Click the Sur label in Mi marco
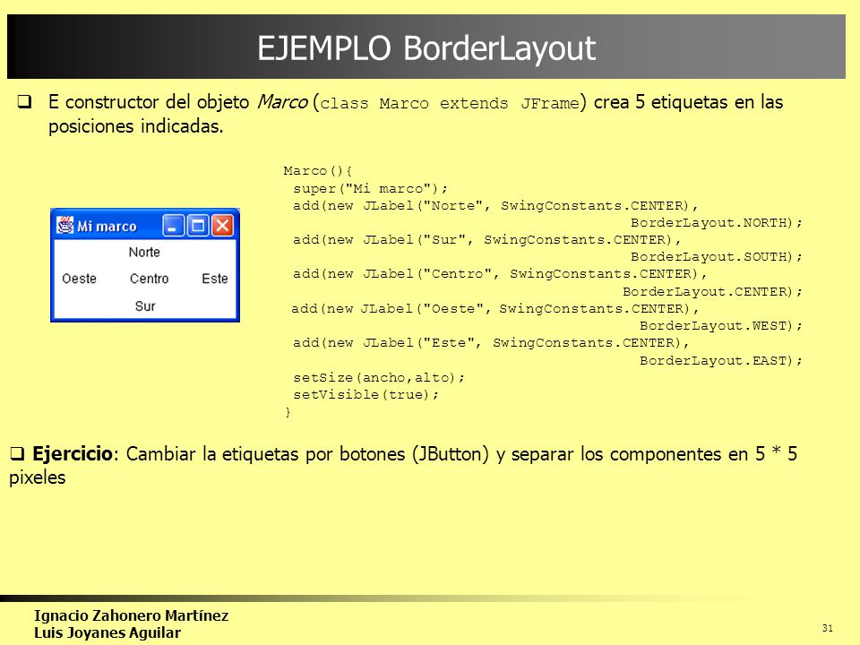This screenshot has width=860, height=645. [x=145, y=306]
